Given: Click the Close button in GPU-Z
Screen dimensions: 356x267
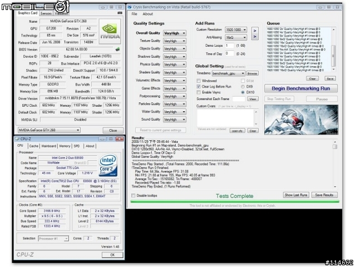Looking at the screenshot, I should click(113, 131).
